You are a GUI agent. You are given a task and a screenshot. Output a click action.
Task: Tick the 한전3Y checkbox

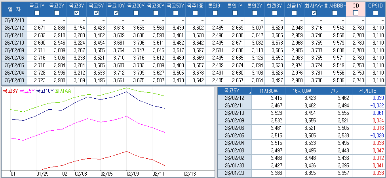(274, 13)
